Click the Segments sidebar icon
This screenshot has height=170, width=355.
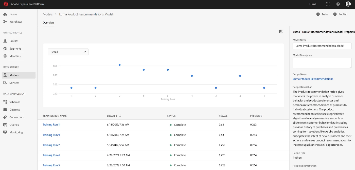5,48
